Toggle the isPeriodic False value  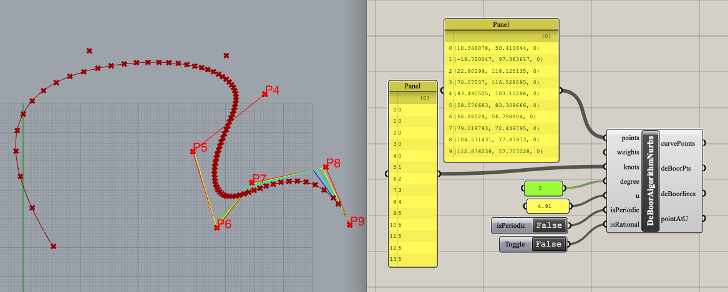[x=550, y=226]
